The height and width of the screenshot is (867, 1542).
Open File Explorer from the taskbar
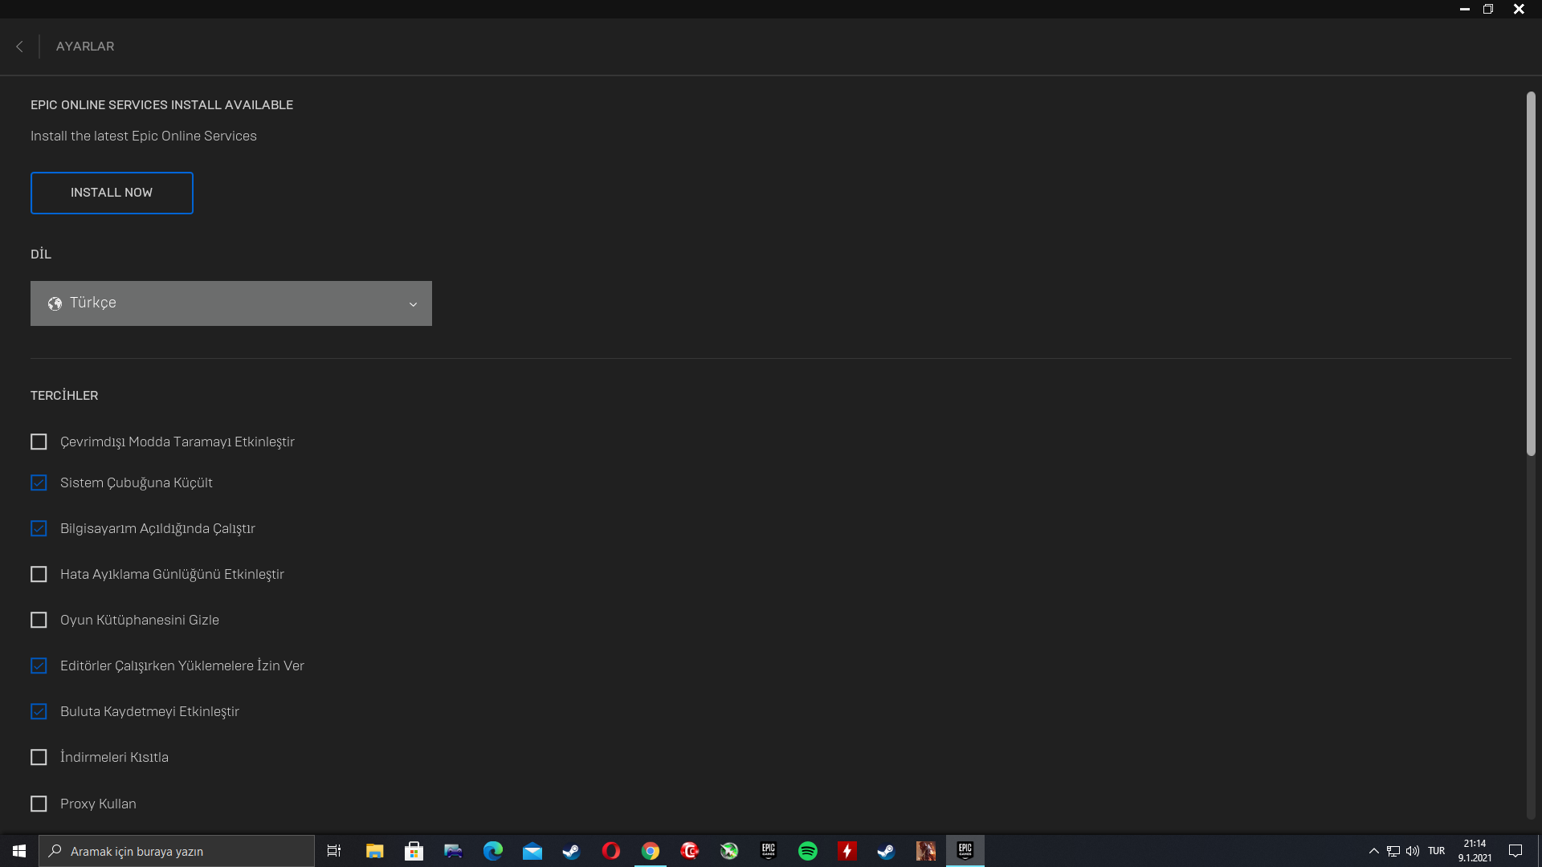point(375,851)
